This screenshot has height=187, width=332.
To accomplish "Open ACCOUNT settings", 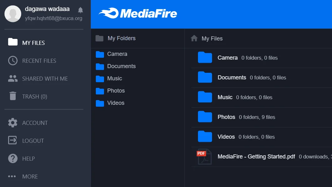I will pos(35,123).
